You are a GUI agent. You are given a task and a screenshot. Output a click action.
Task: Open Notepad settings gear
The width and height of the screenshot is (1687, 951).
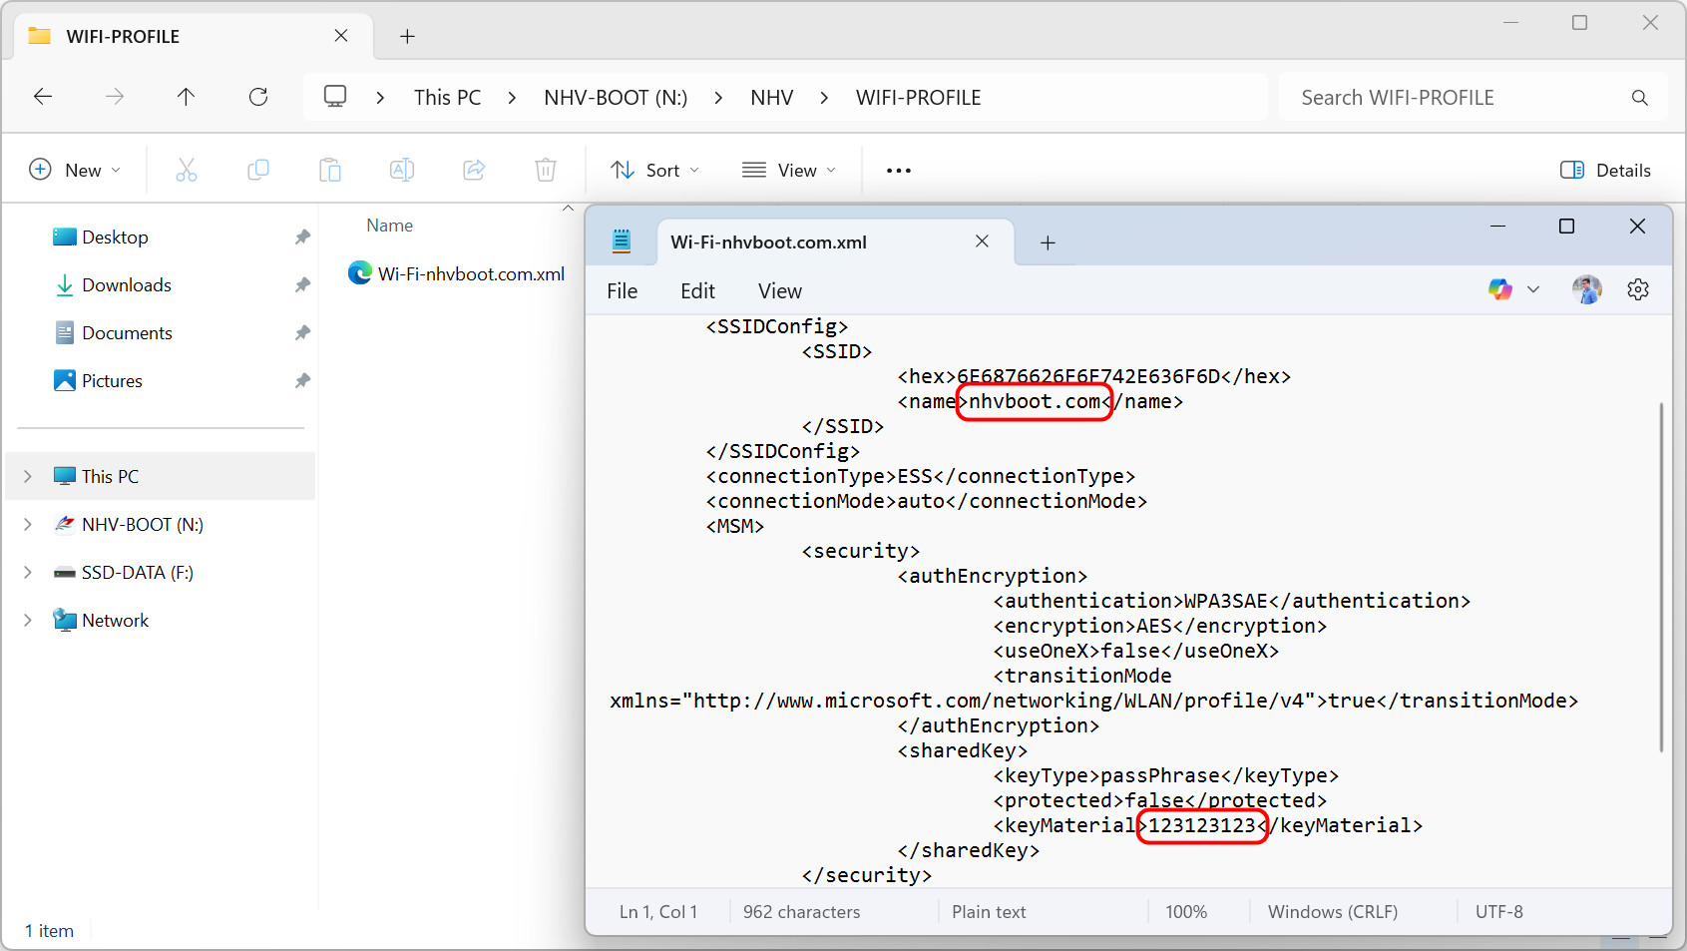[1638, 290]
